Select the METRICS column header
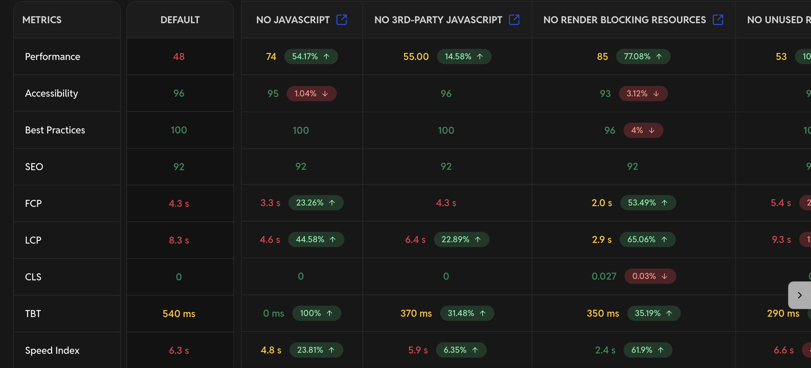This screenshot has width=811, height=368. (42, 20)
